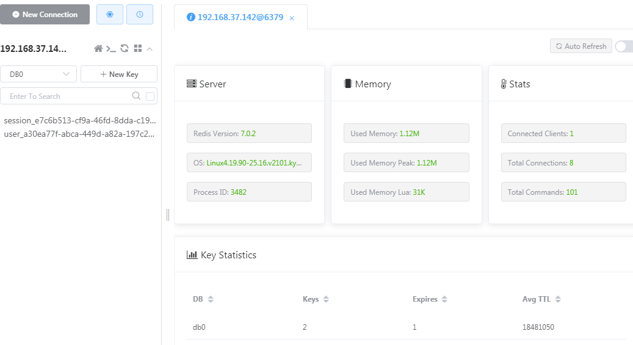633x345 pixels.
Task: Click the OS Linux4.19.90 field
Action: pos(249,162)
